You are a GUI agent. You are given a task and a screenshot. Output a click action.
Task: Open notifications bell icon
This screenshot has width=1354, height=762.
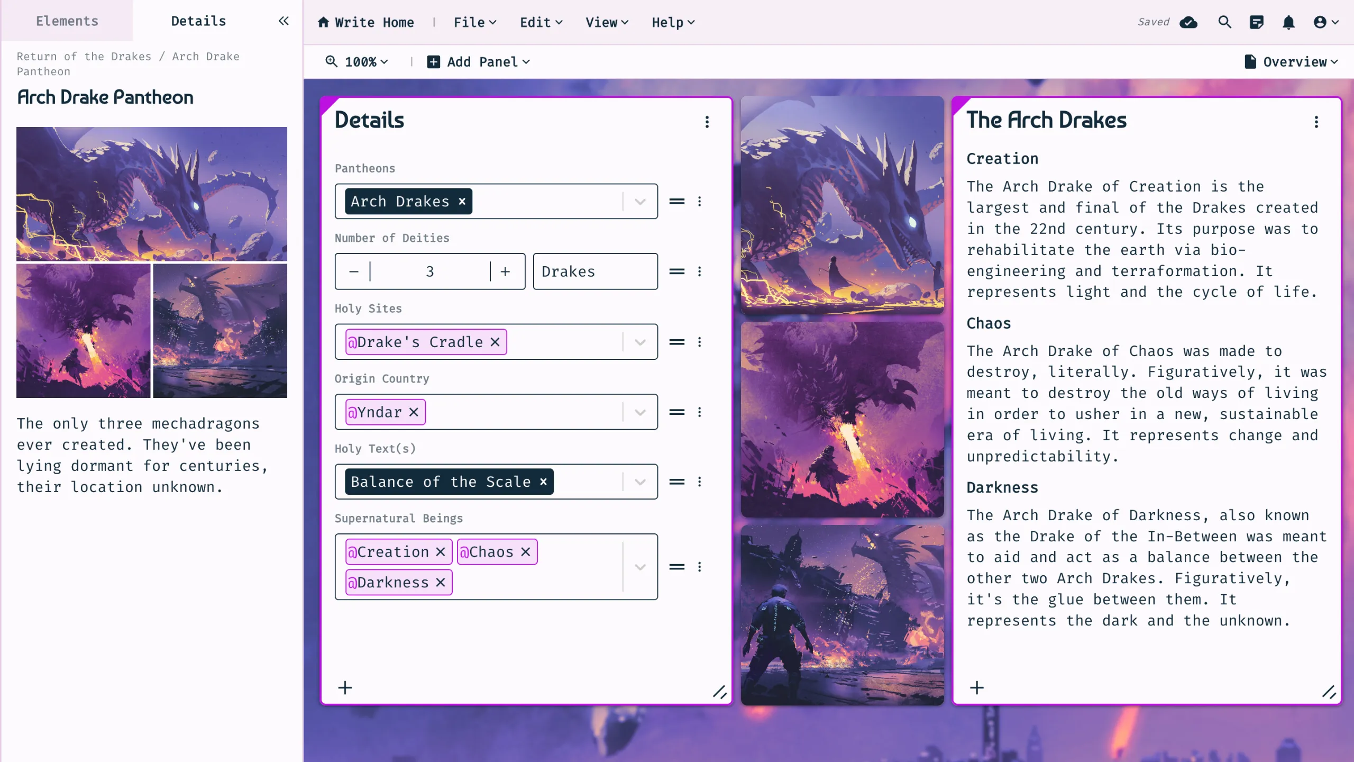point(1288,22)
